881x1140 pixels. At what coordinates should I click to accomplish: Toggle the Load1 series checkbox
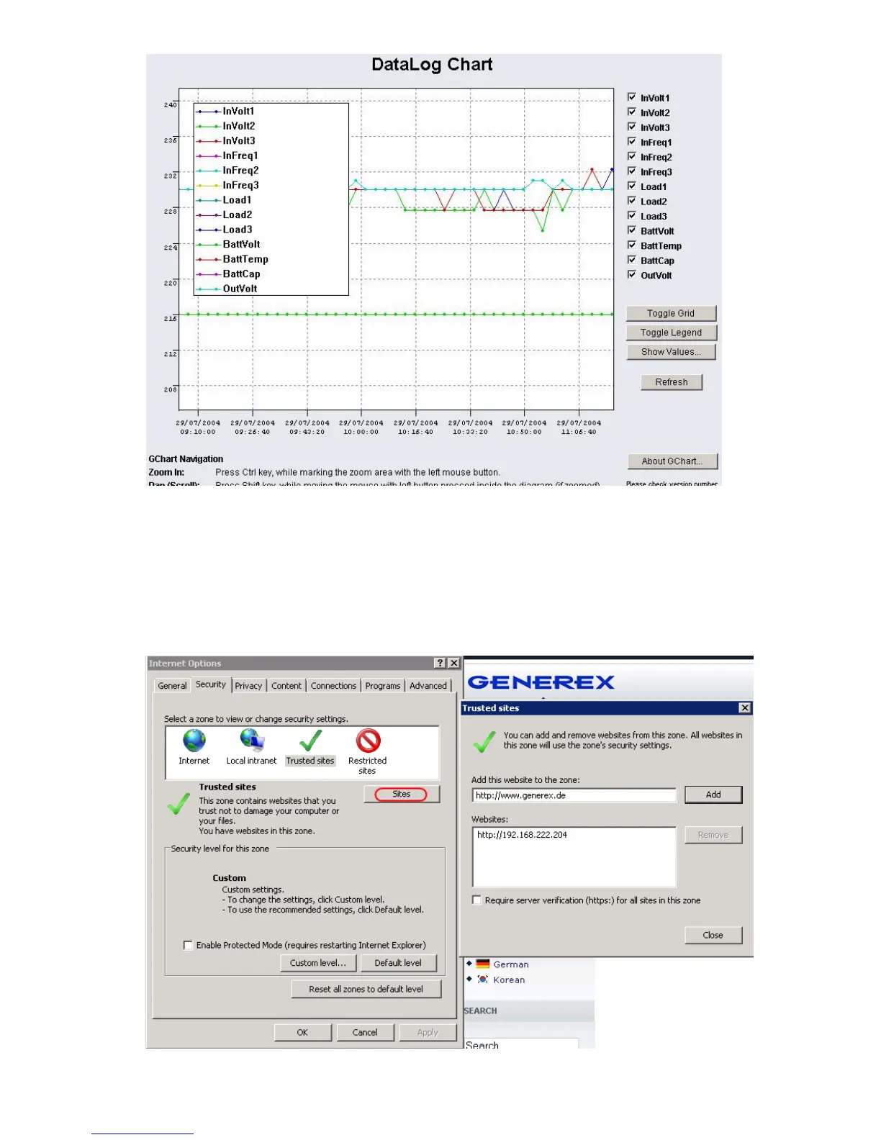(632, 186)
